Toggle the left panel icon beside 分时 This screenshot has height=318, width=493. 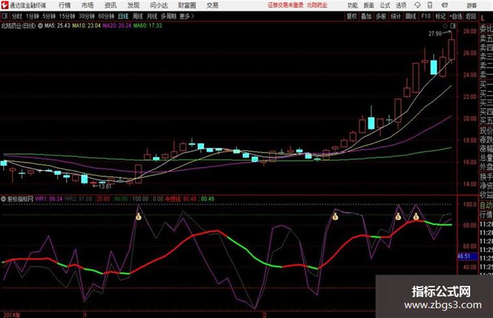[5, 16]
